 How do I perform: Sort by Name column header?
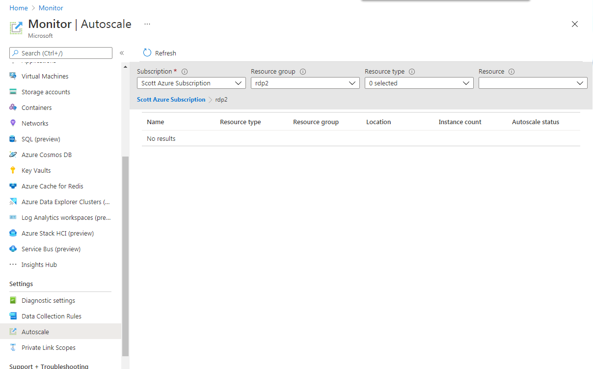click(x=156, y=122)
